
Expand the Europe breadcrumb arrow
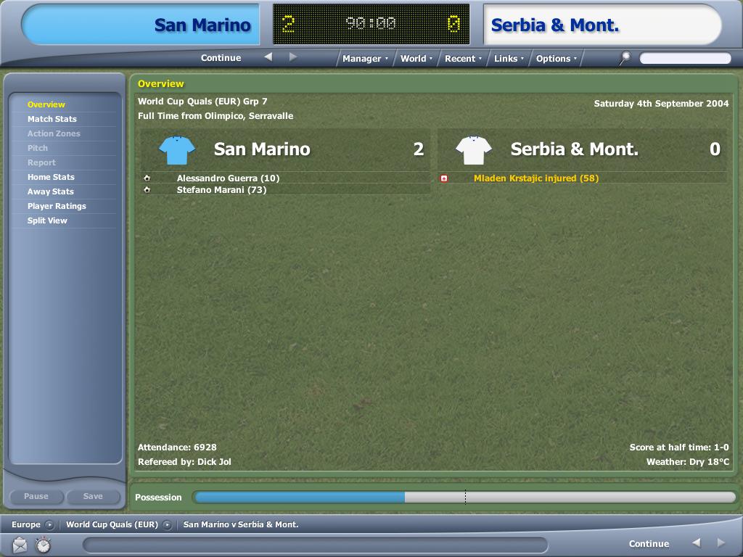coord(49,525)
